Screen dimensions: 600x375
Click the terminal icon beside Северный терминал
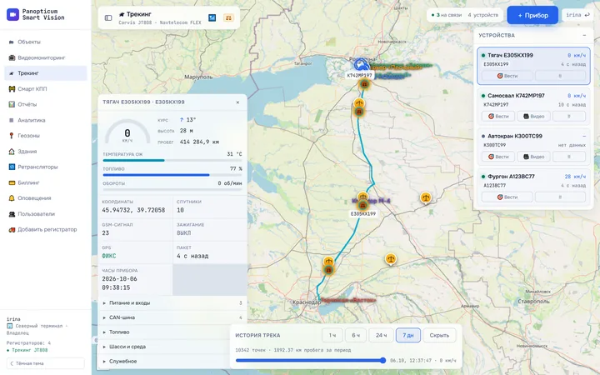click(x=9, y=326)
